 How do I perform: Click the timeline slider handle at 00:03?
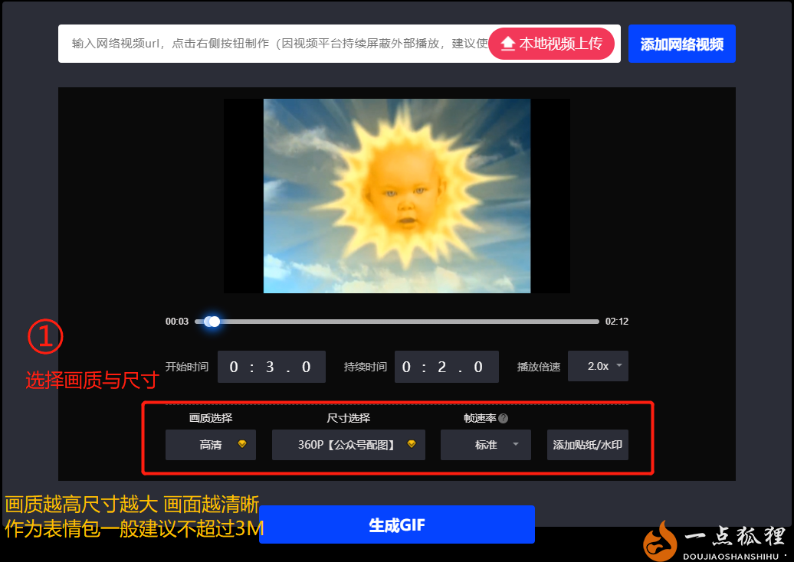[214, 322]
